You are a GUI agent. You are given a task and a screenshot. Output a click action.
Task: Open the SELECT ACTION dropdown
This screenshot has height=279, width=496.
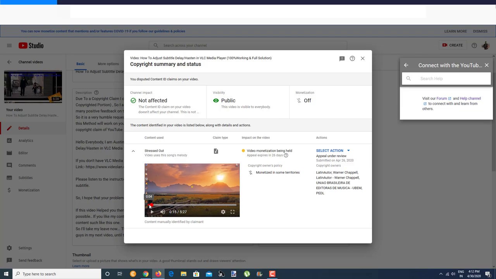point(333,151)
